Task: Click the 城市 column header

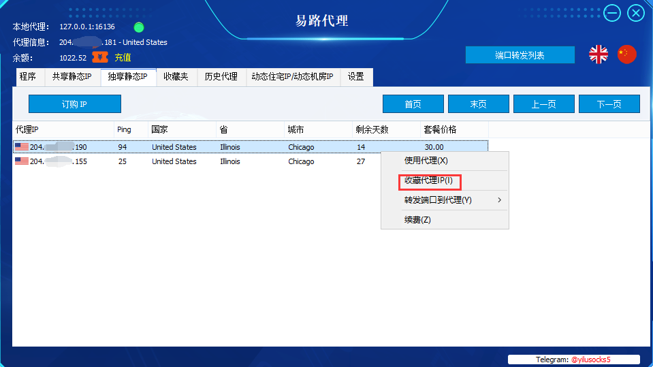Action: tap(318, 129)
